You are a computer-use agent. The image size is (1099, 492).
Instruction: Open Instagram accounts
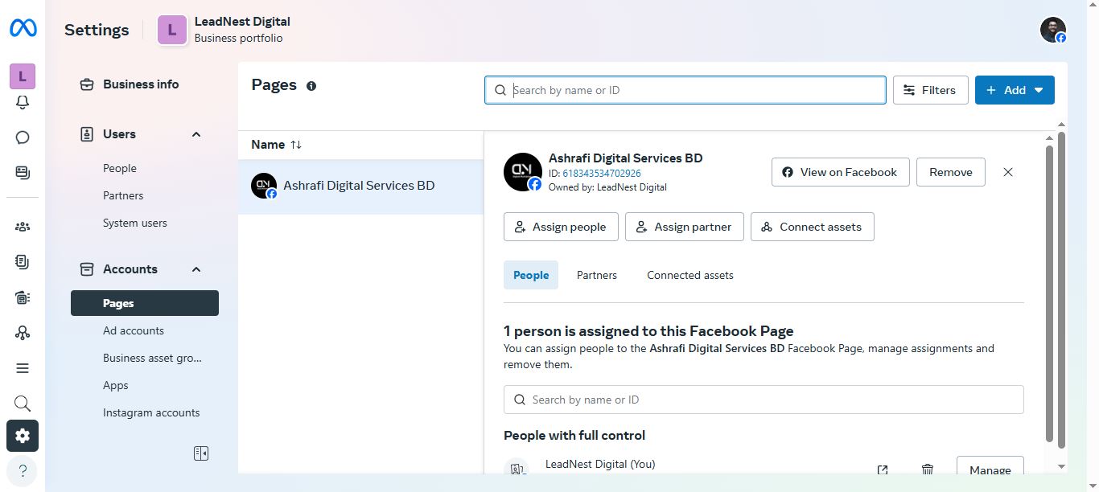click(151, 412)
